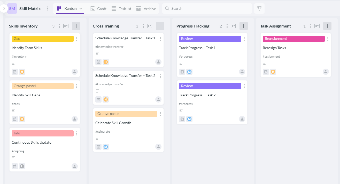This screenshot has height=184, width=340.
Task: Add a card to Skills Inventory column
Action: tap(76, 26)
